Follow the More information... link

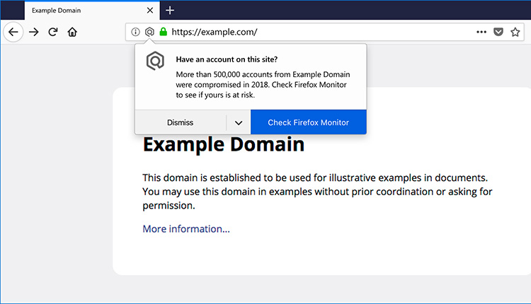(x=186, y=229)
